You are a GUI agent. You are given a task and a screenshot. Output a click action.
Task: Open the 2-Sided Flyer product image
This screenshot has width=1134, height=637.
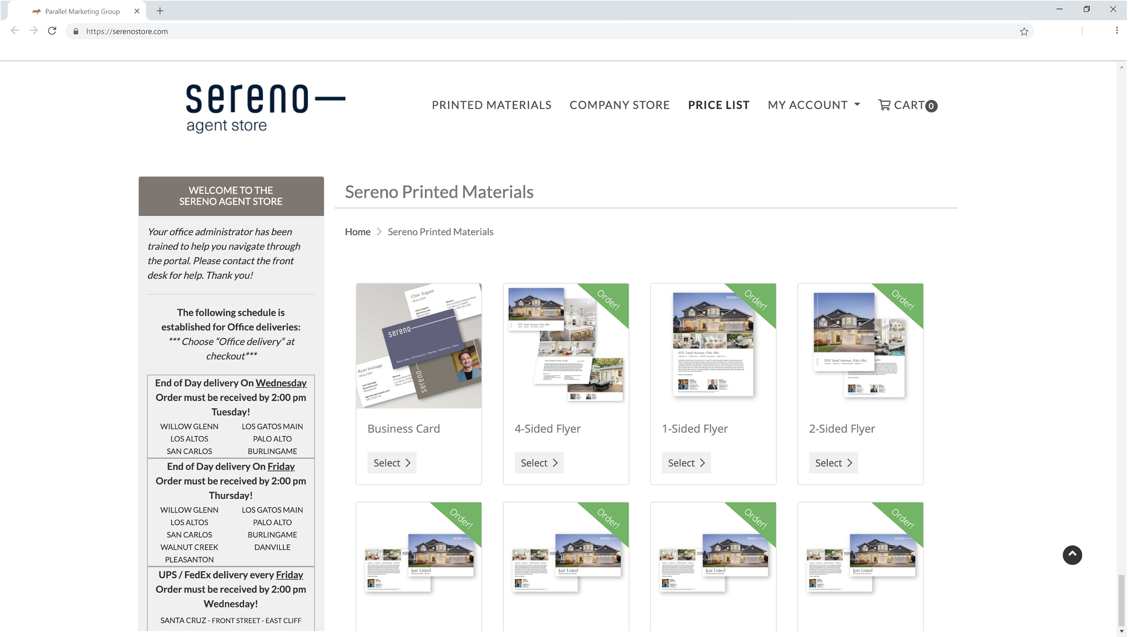[860, 346]
